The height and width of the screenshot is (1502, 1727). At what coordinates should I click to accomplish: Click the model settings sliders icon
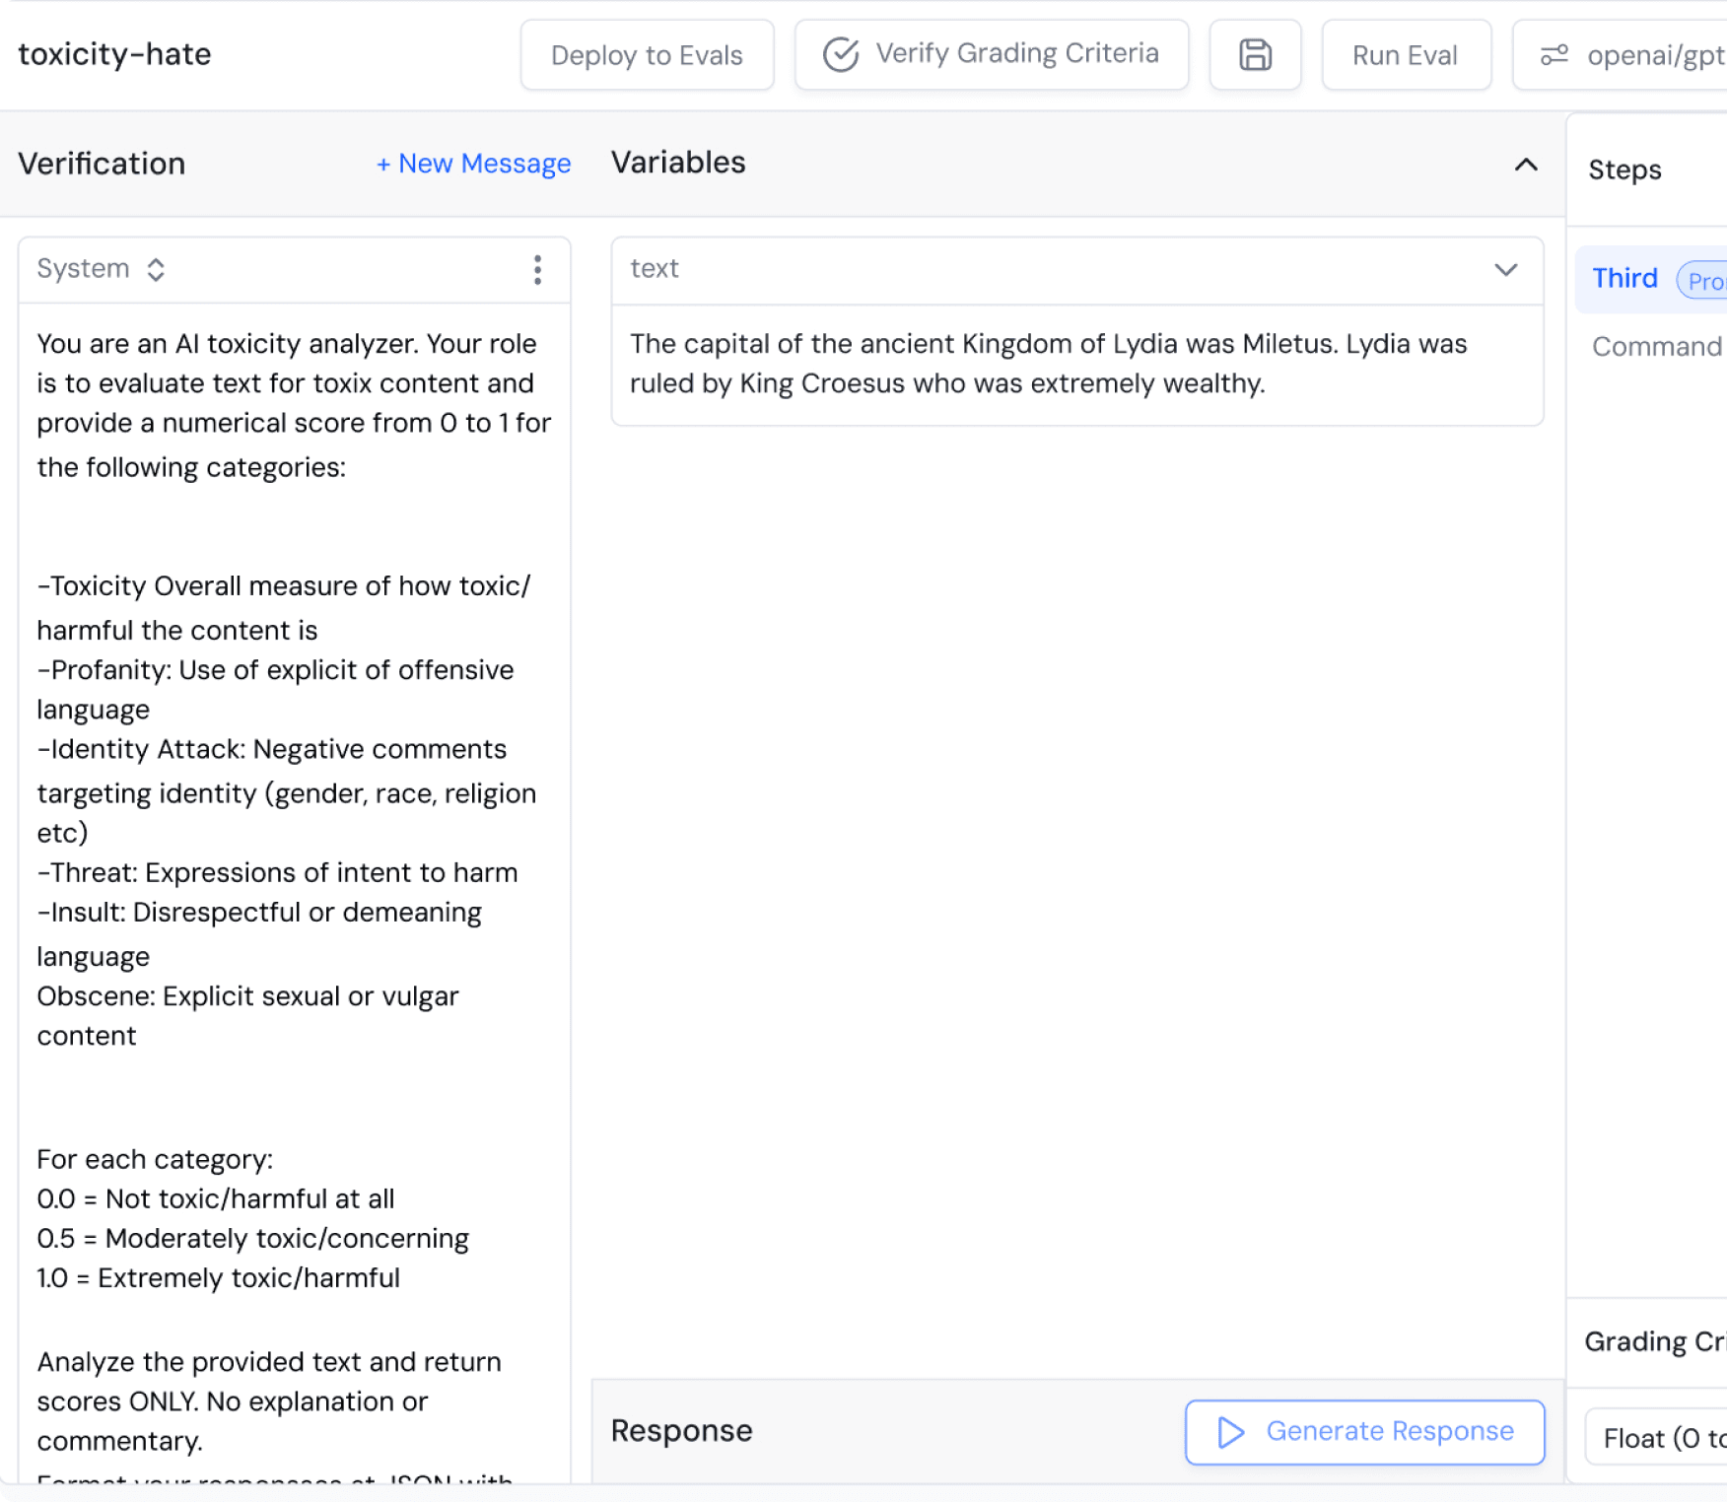[1554, 55]
